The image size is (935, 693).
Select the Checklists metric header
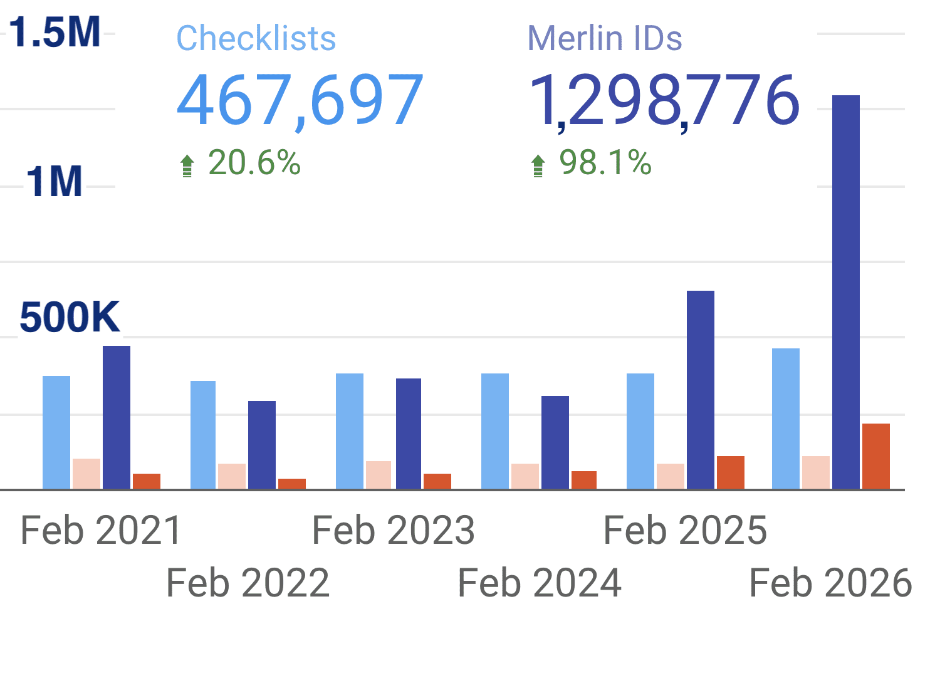256,38
